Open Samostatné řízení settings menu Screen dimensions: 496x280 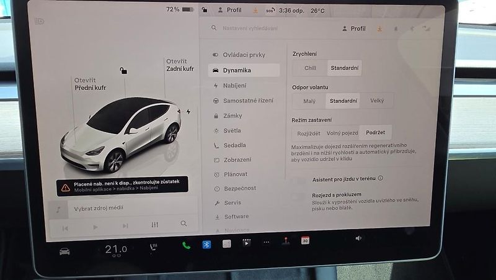[x=244, y=101]
